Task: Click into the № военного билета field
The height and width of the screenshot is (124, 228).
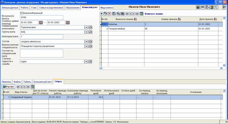Action: (x=42, y=17)
